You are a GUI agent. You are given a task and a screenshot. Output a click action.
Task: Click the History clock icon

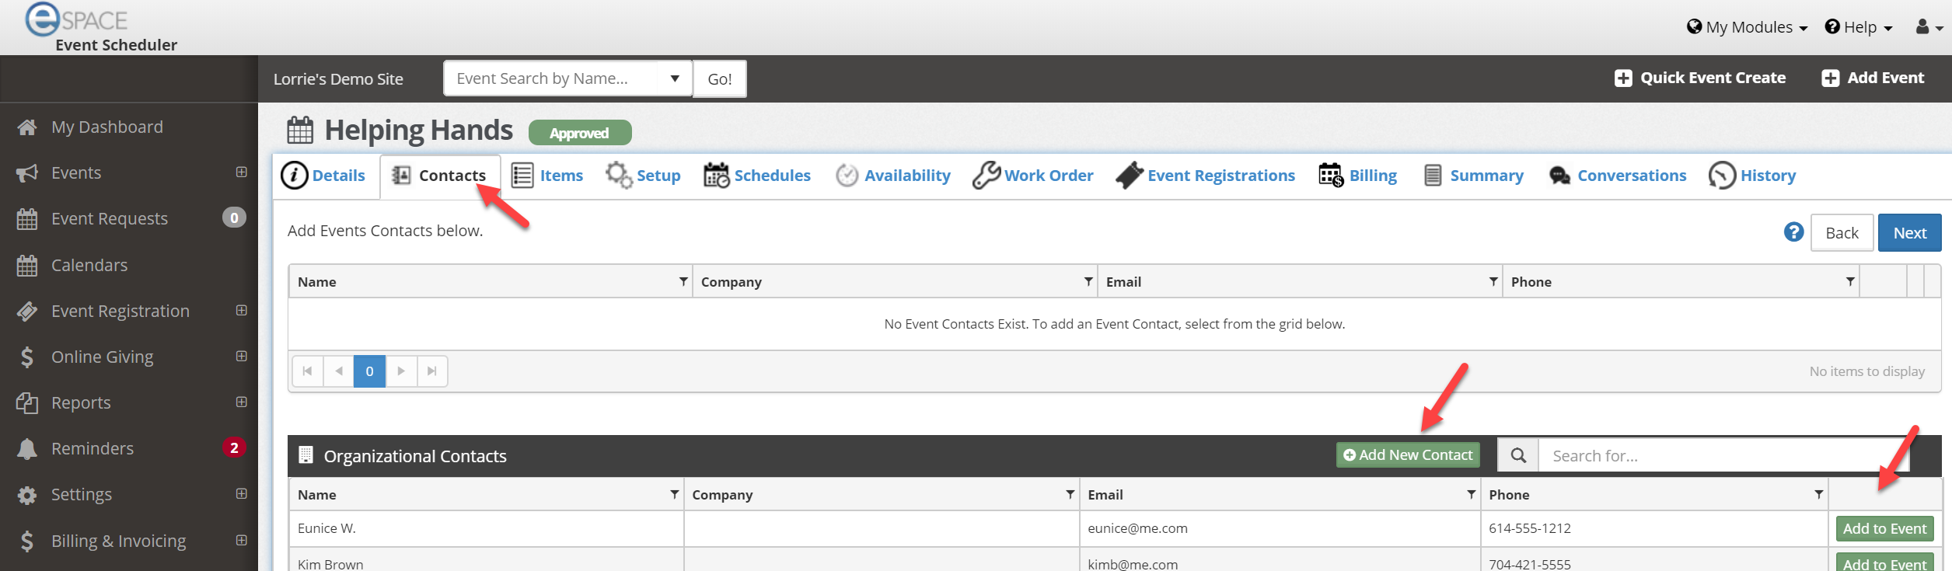pyautogui.click(x=1722, y=176)
